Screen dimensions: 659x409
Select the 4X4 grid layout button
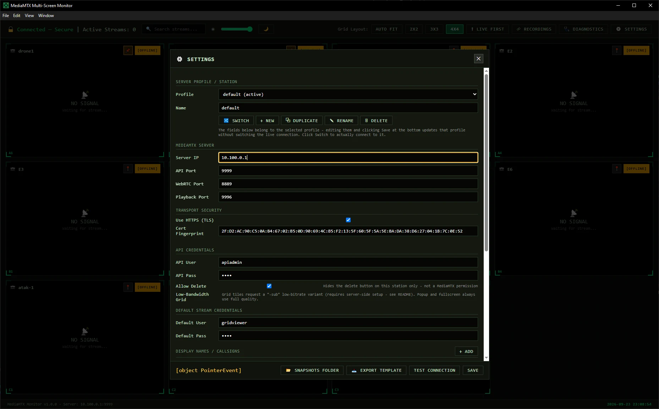coord(455,29)
